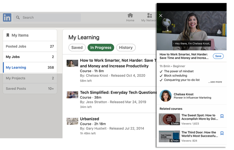Click '1h 8min • Beginner' course info
234x150 pixels.
point(172,66)
